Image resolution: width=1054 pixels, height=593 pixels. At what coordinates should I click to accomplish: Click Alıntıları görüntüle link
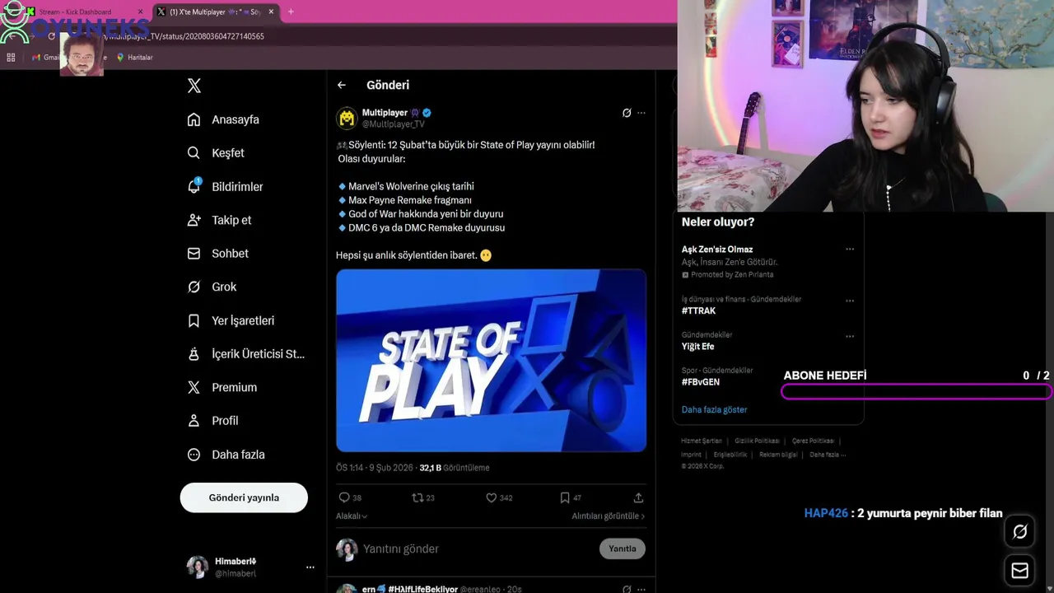click(609, 516)
